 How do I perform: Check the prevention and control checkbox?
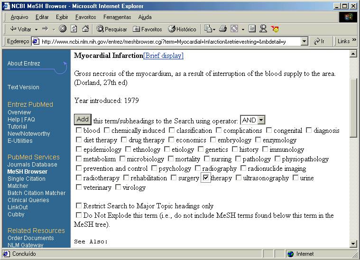(79, 168)
